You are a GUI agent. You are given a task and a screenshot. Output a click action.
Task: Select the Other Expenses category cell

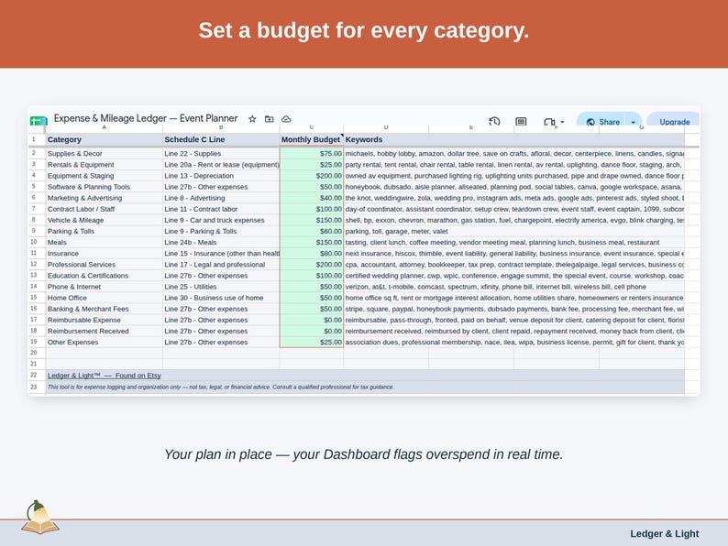(x=104, y=343)
